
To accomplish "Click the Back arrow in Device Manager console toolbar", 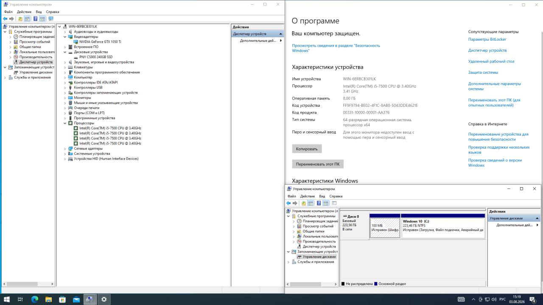I will (5, 19).
